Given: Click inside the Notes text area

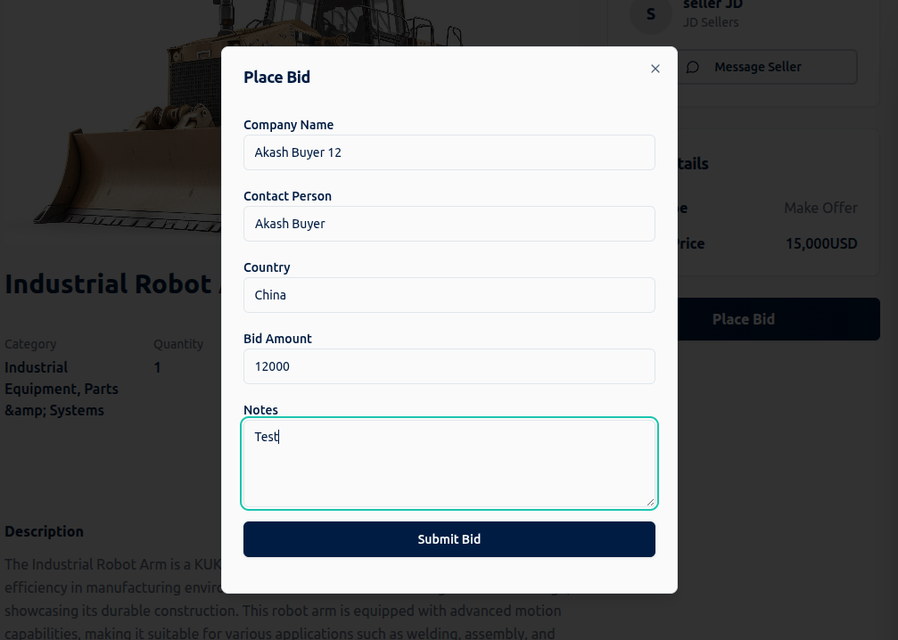Looking at the screenshot, I should tap(449, 464).
